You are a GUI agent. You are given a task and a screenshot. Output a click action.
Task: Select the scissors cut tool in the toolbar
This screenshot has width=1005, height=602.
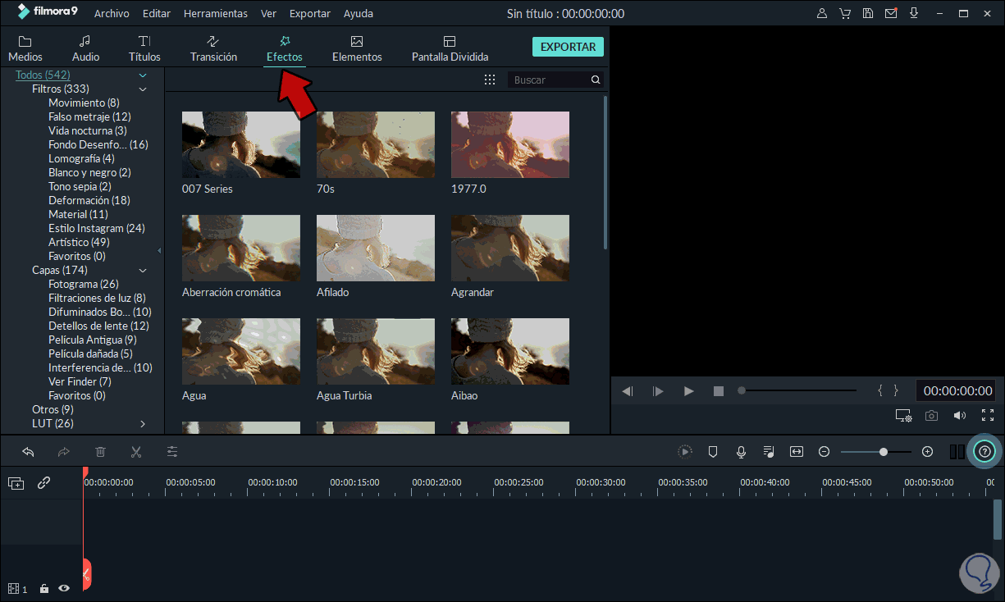[x=136, y=451]
